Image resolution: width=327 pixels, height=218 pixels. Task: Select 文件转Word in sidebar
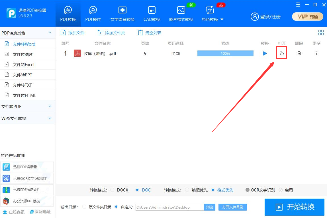click(x=28, y=44)
